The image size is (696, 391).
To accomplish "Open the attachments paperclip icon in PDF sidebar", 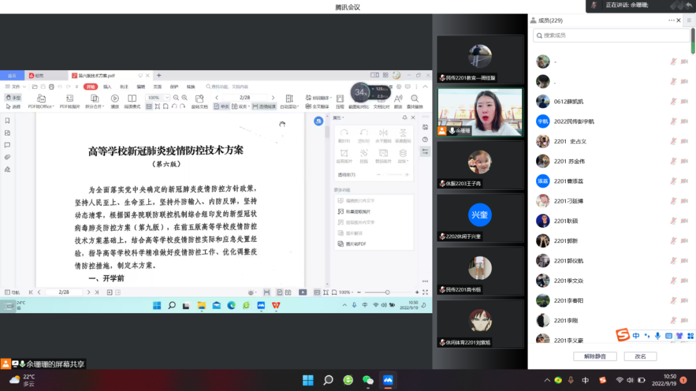I will [x=7, y=157].
